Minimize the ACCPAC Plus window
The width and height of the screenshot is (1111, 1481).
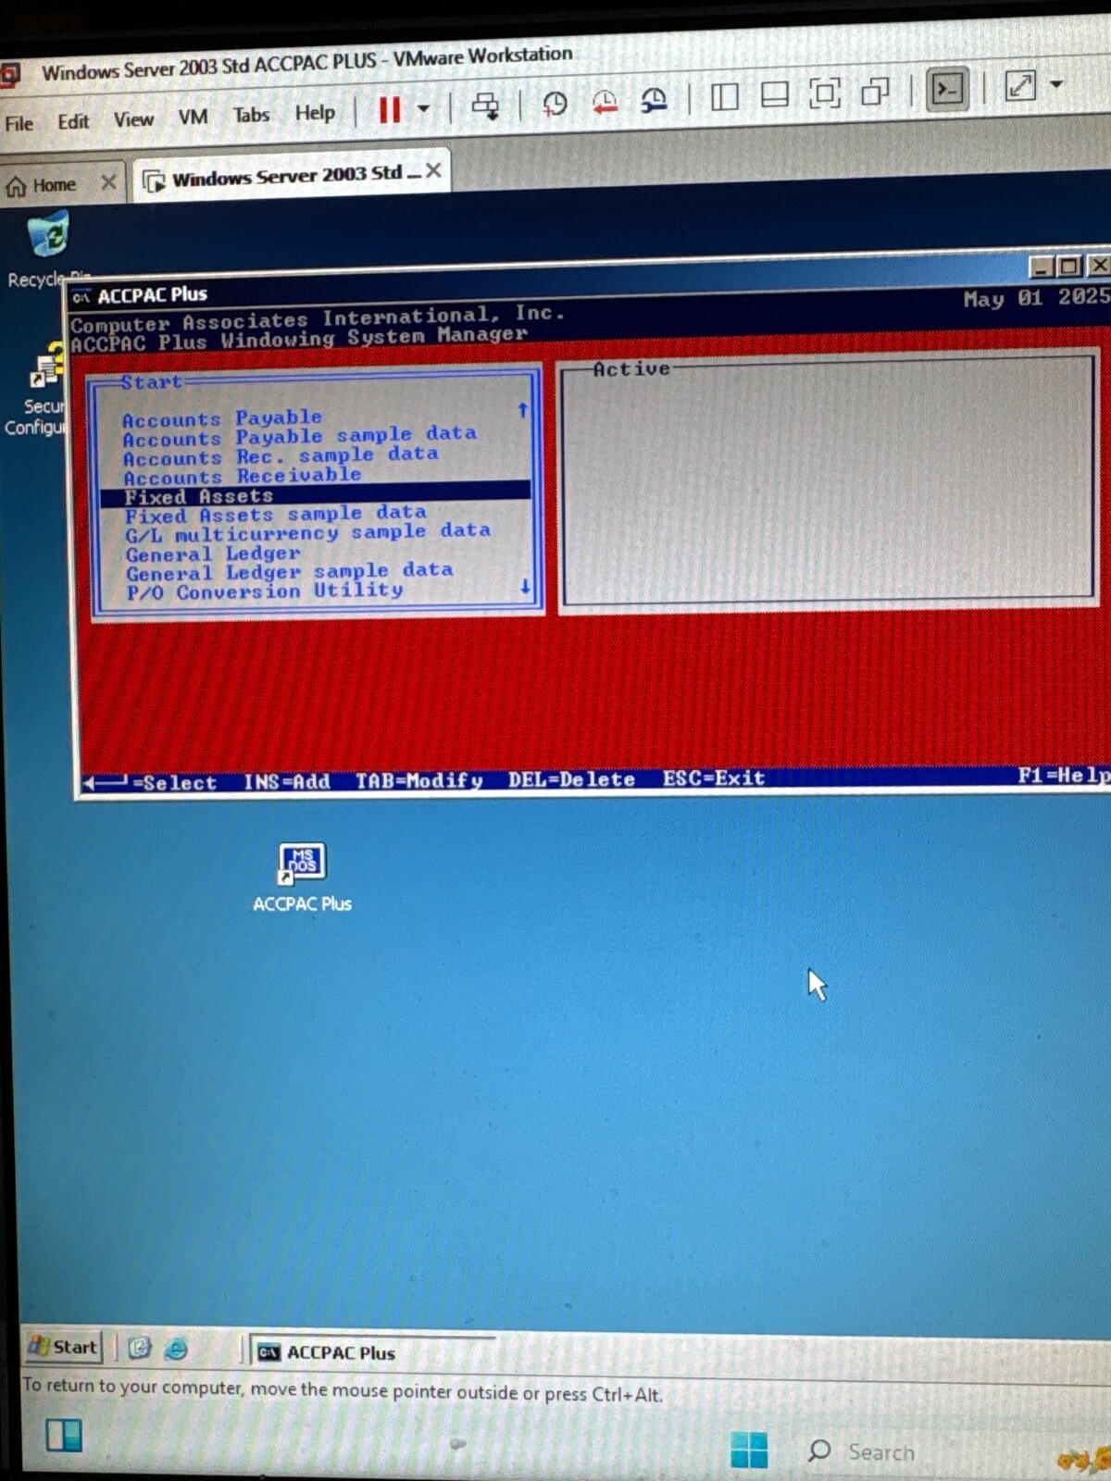click(x=1042, y=268)
